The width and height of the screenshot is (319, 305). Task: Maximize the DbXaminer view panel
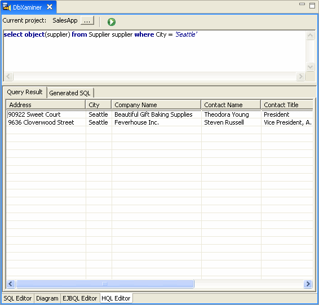pos(312,6)
